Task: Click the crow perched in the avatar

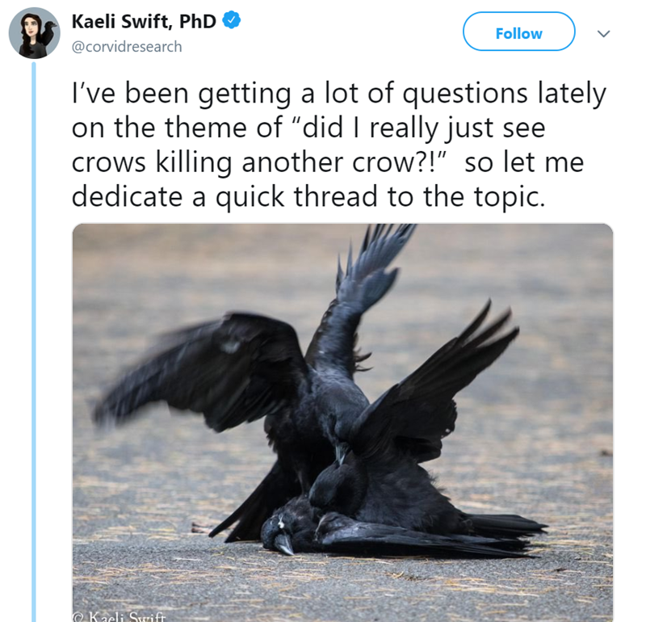Action: pos(48,34)
